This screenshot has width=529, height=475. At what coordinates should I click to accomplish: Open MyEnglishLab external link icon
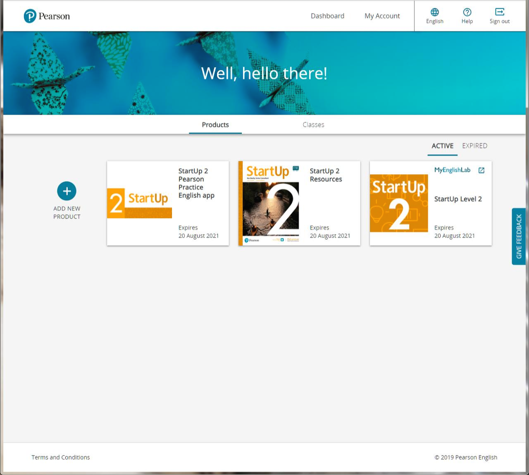point(481,170)
